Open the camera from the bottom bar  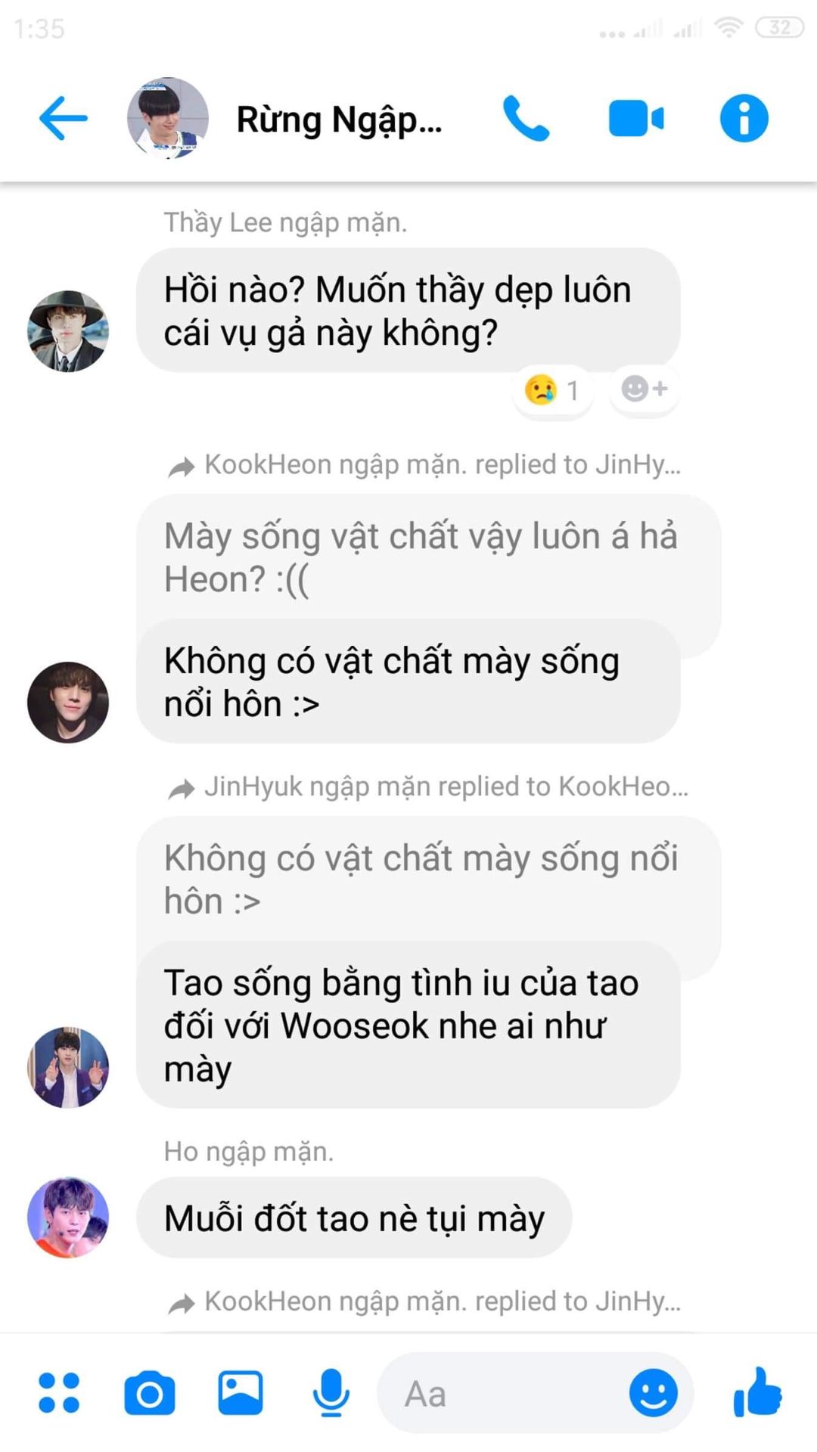pos(150,1393)
